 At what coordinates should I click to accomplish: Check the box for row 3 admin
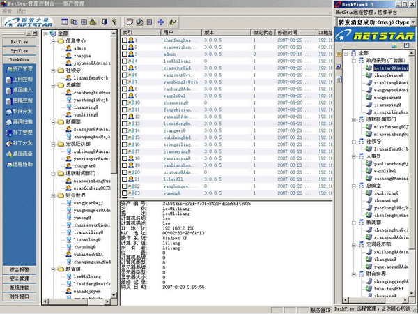tap(125, 54)
